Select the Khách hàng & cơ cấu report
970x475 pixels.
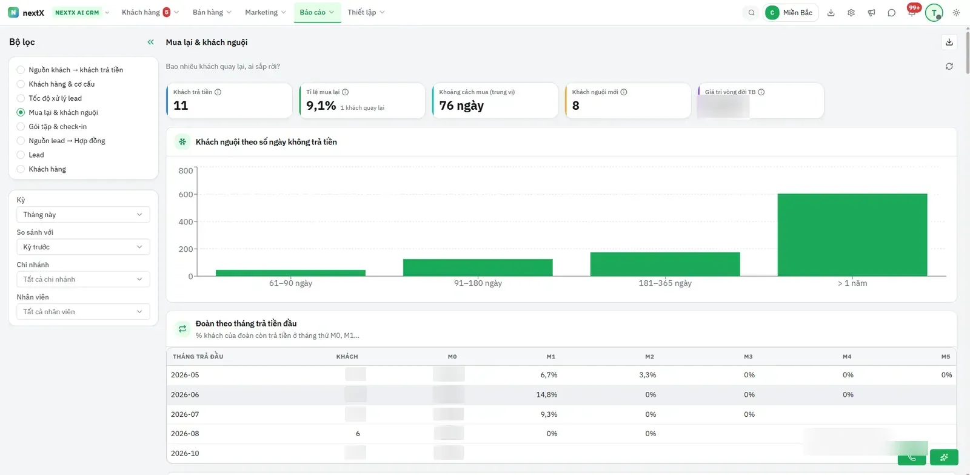[x=56, y=84]
